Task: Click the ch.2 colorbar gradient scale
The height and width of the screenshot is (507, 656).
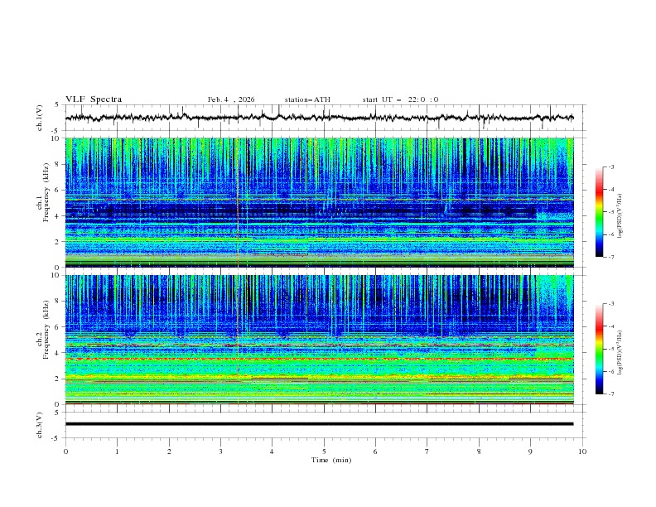Action: pos(599,349)
